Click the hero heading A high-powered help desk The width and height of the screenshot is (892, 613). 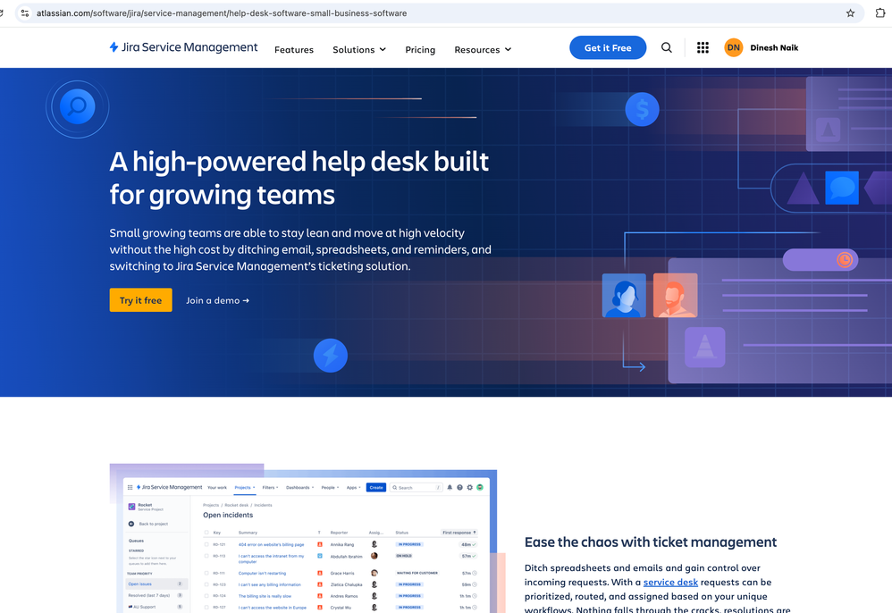299,178
